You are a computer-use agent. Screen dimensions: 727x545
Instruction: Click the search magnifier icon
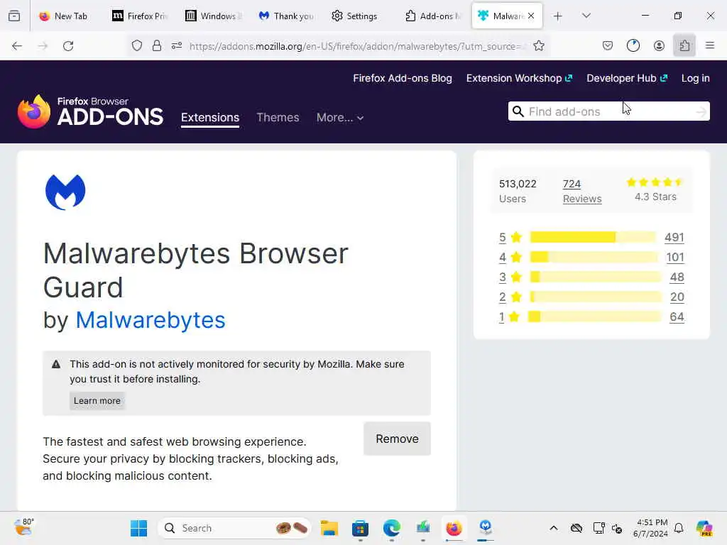click(518, 111)
